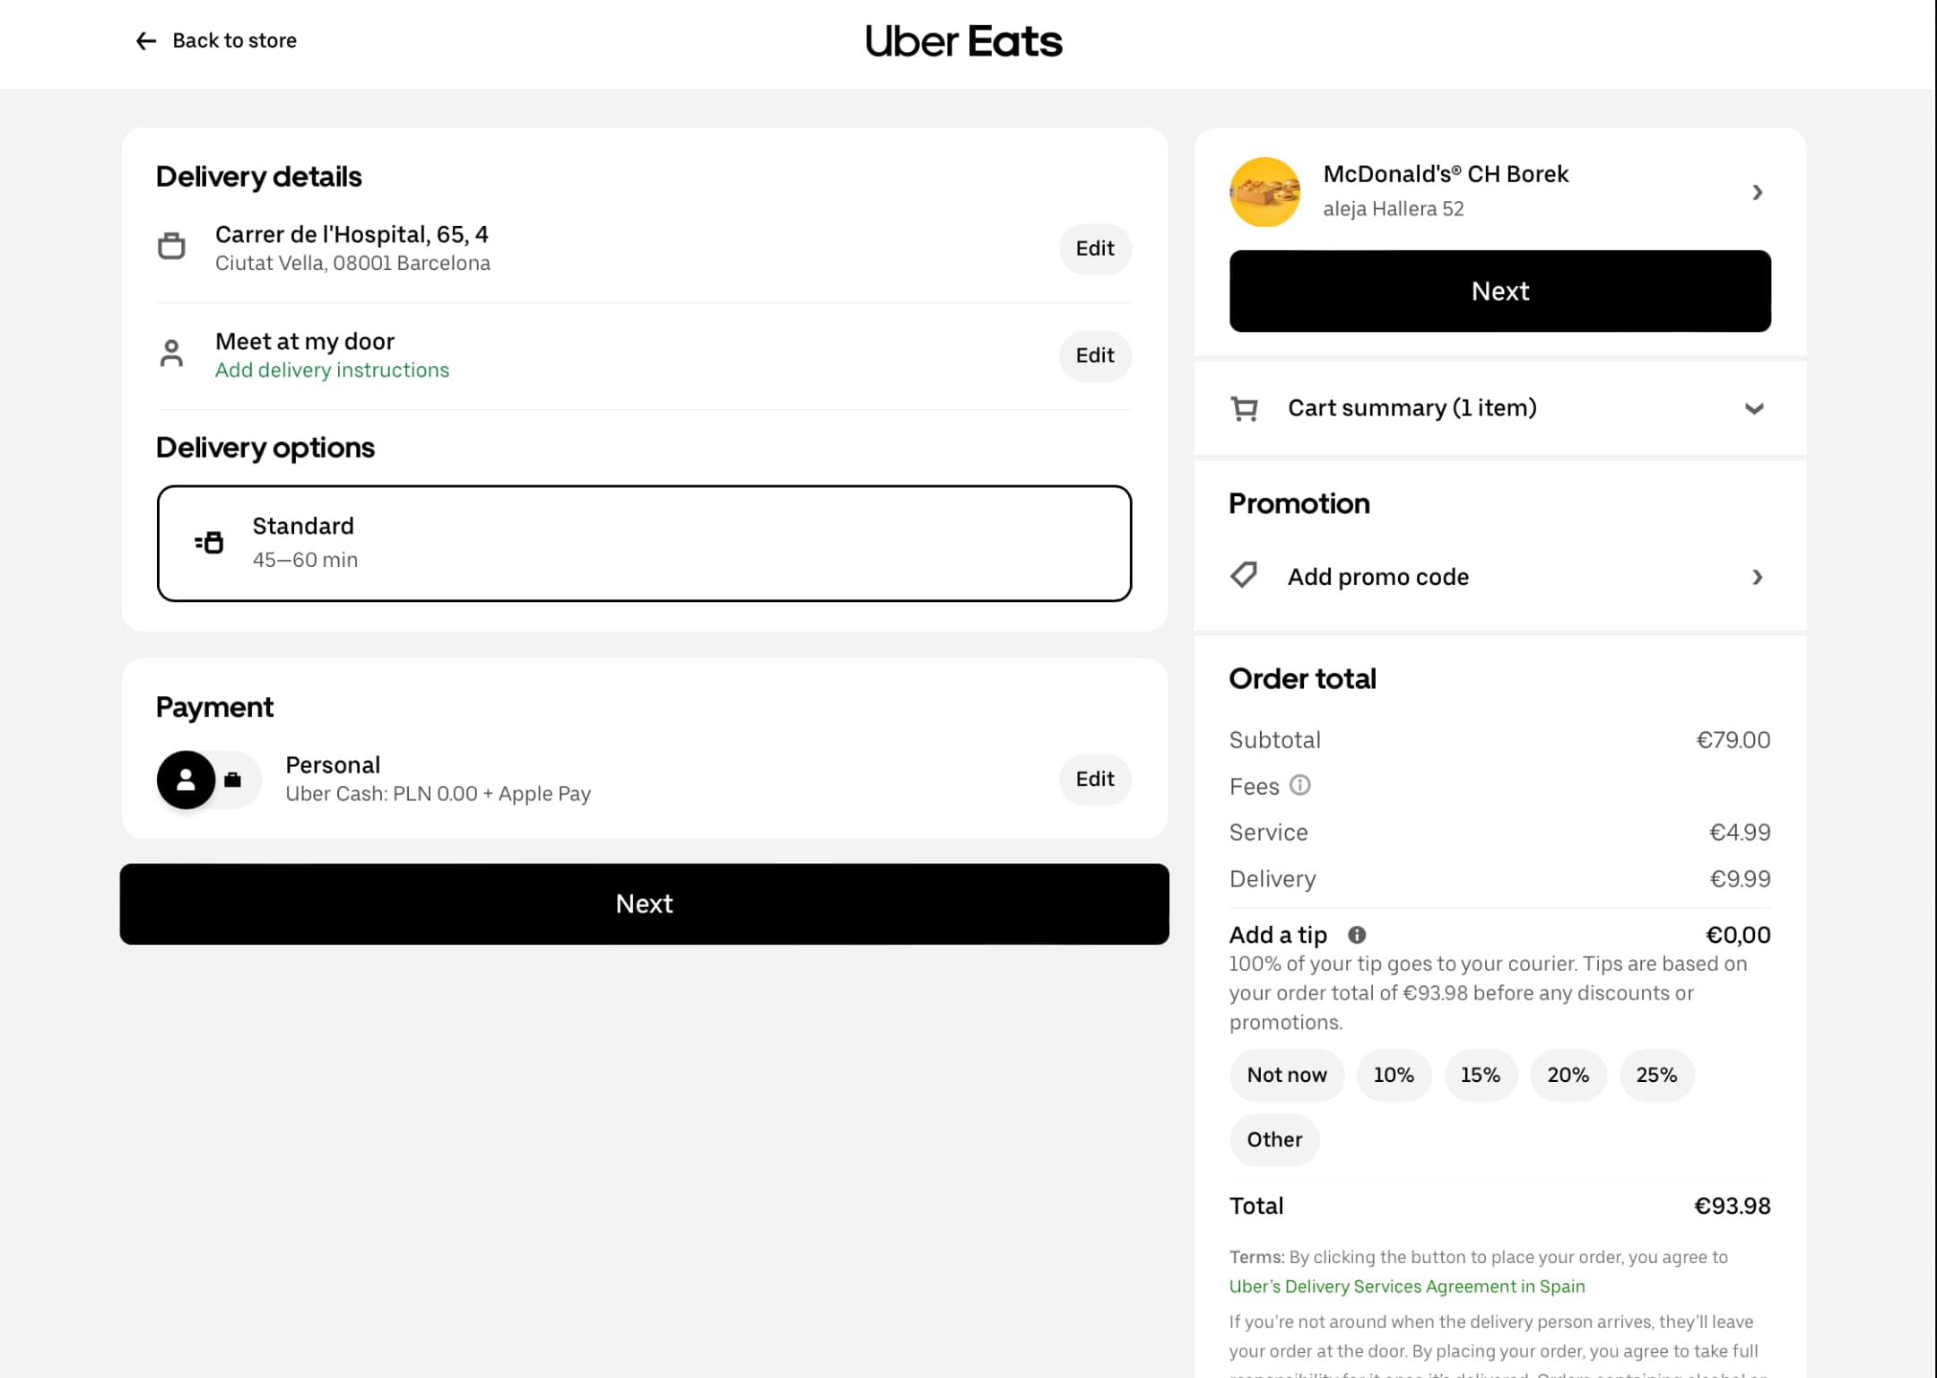
Task: Click the delivery bag icon beside the address
Action: click(171, 246)
